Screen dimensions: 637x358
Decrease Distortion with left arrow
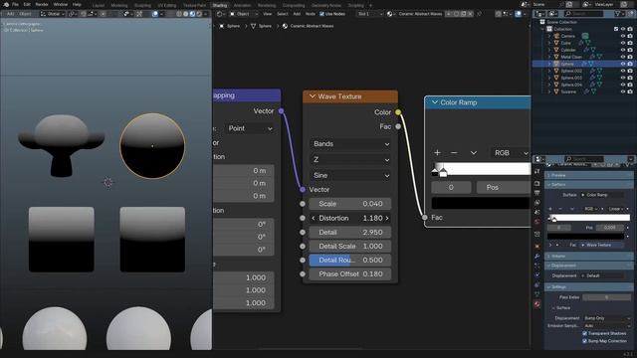pyautogui.click(x=314, y=218)
